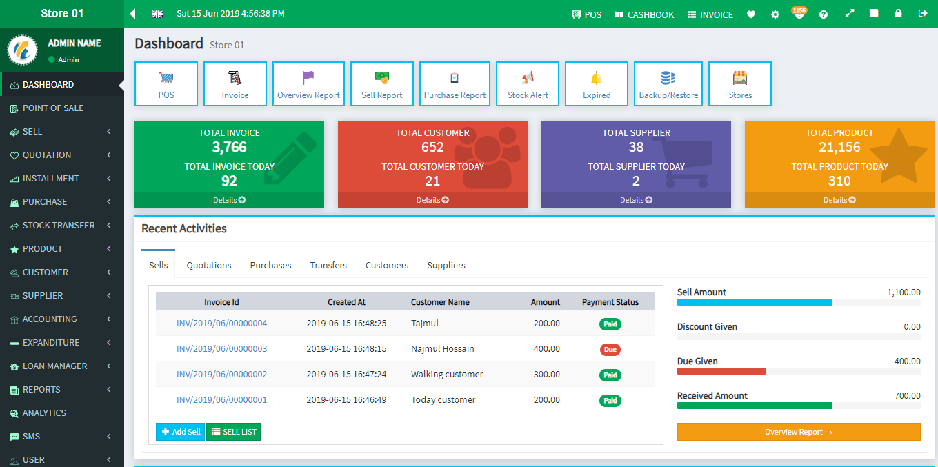Toggle fullscreen mode with the expand icon
The height and width of the screenshot is (467, 938).
[850, 14]
